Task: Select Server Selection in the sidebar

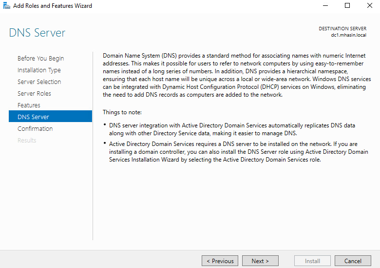Action: click(39, 82)
